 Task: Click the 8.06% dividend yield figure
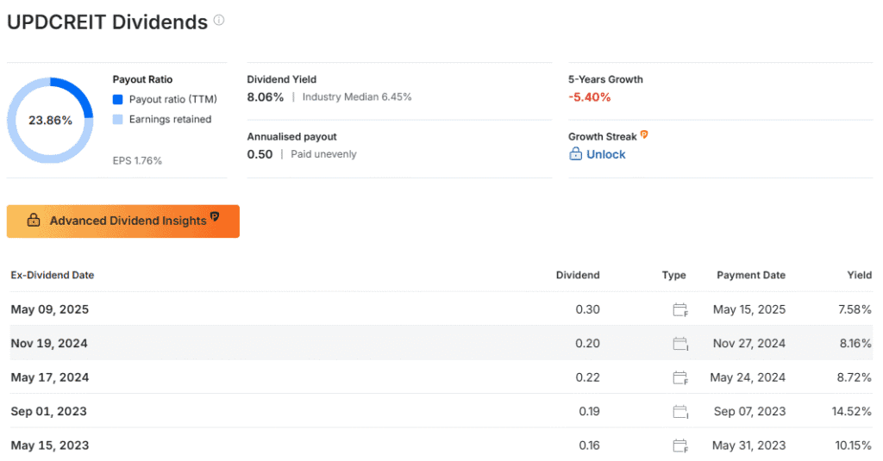(266, 97)
